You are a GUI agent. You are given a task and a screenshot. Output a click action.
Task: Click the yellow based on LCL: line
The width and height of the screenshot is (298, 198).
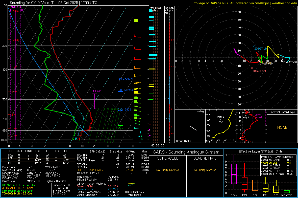point(276,163)
